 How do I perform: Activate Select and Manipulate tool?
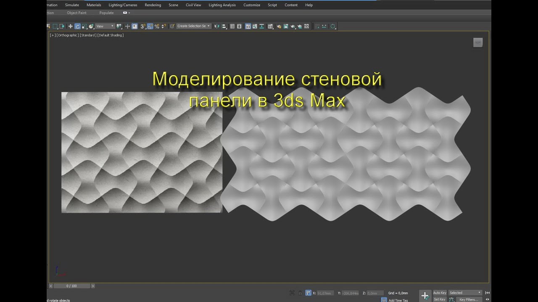tap(127, 26)
